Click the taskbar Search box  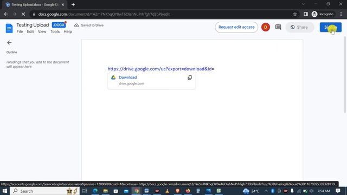point(44,191)
